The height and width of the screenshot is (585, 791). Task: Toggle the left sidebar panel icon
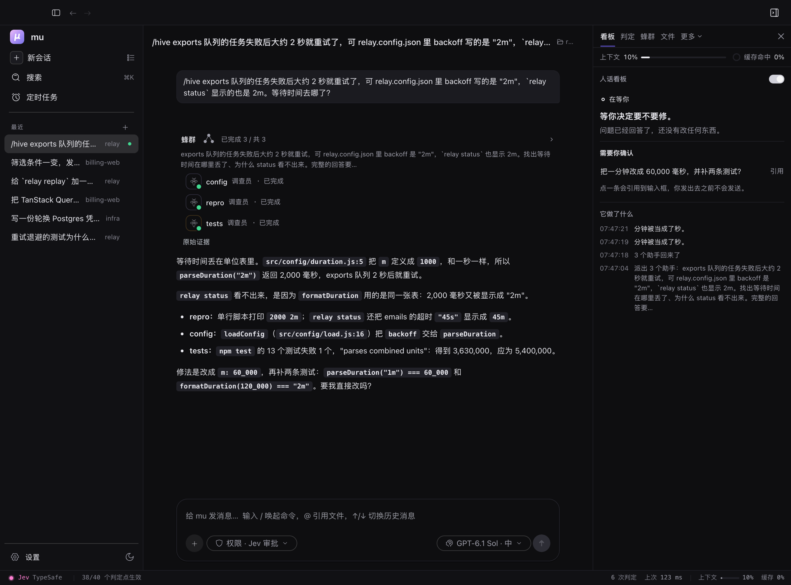56,13
